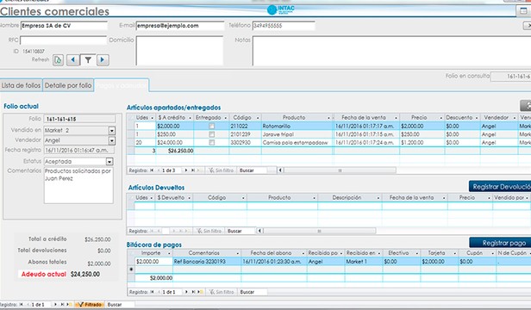This screenshot has width=531, height=310.
Task: Go to previous client record arrow
Action: 72,60
